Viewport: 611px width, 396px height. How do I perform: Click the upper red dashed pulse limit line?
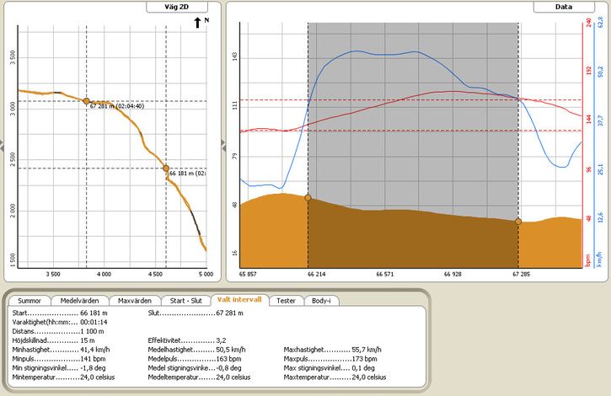click(x=410, y=100)
